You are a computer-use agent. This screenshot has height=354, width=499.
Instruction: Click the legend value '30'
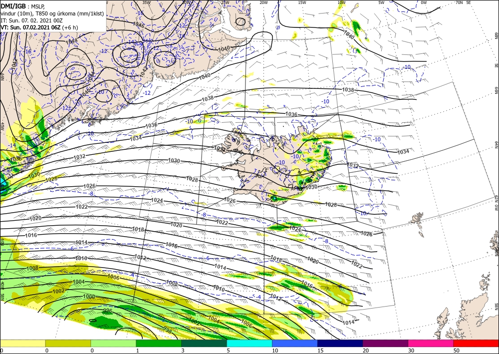[411, 351]
